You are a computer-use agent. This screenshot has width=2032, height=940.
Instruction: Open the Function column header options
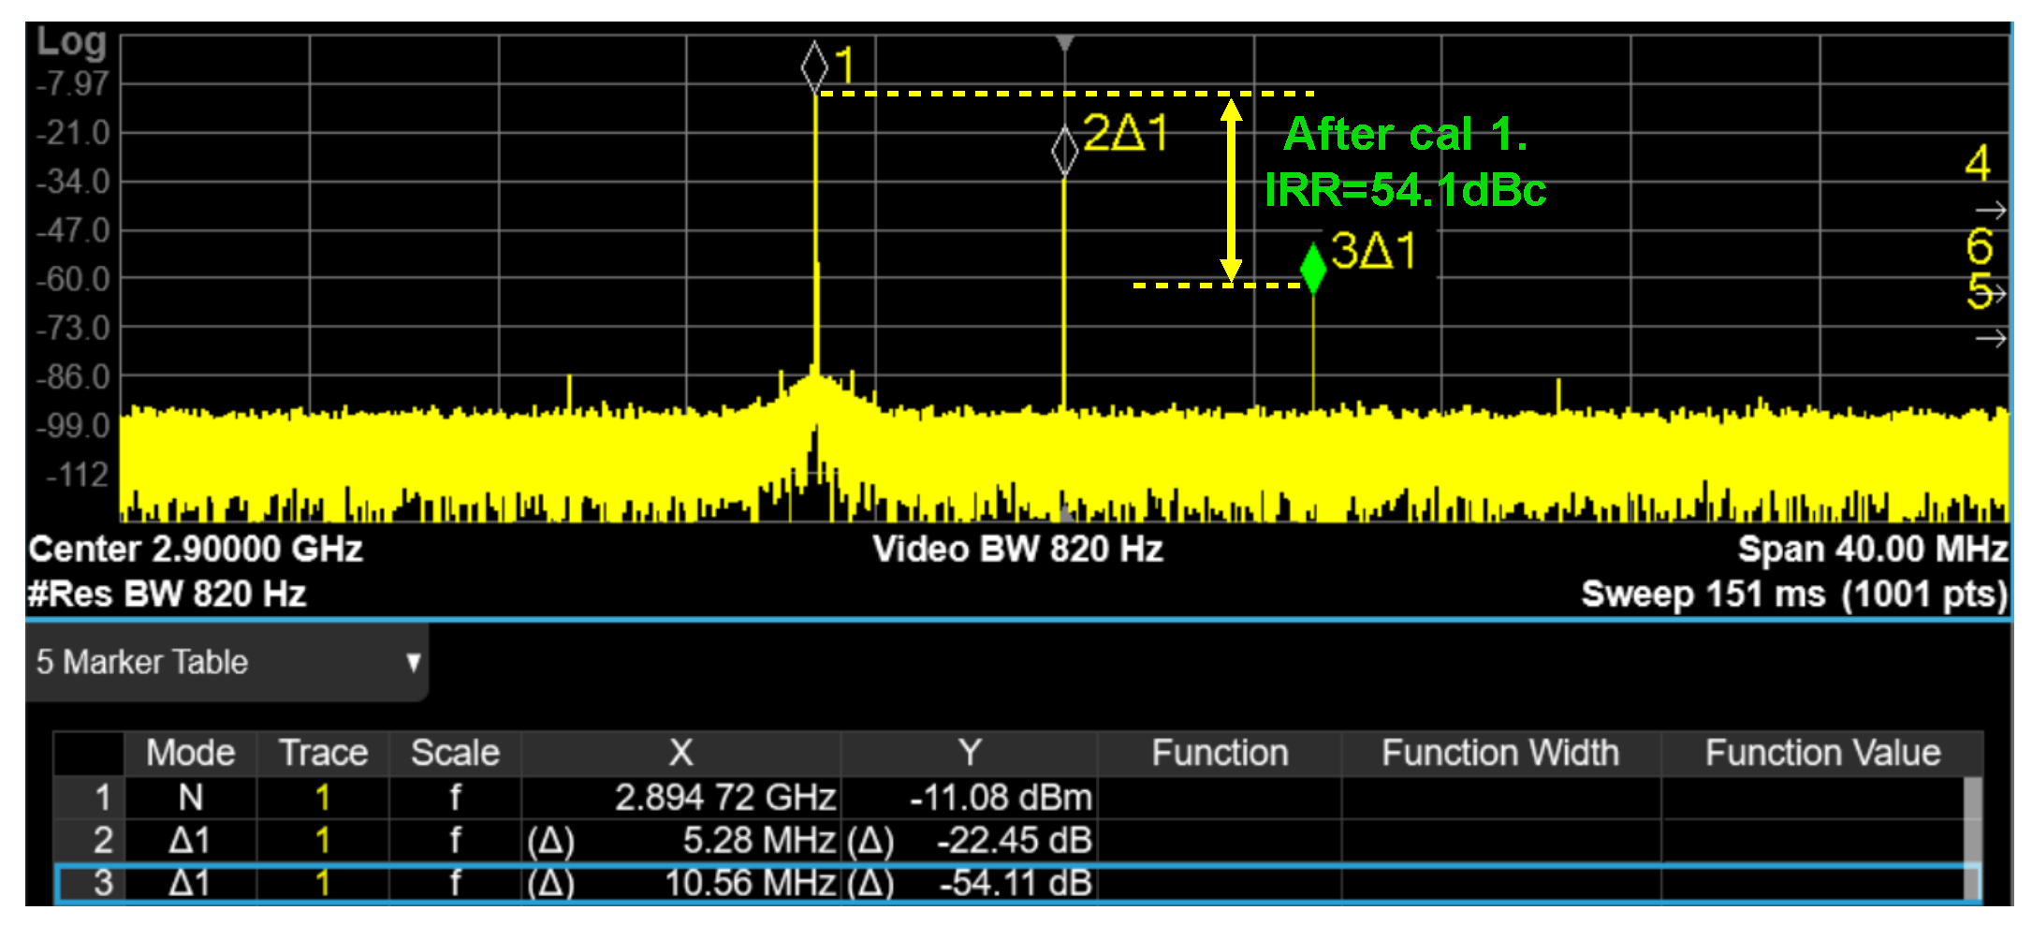[x=1219, y=752]
